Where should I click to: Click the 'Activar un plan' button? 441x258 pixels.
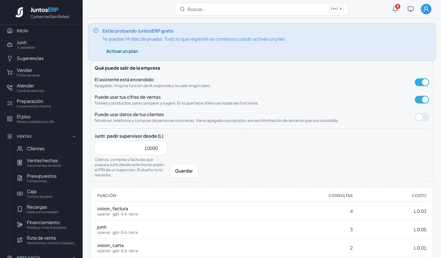pos(122,51)
